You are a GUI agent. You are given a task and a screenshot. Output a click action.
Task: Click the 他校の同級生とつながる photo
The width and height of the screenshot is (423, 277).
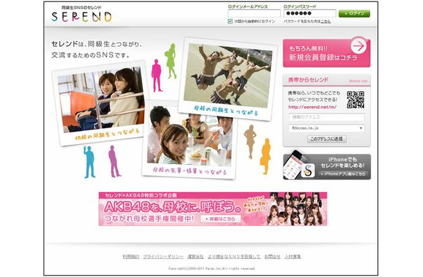(101, 103)
